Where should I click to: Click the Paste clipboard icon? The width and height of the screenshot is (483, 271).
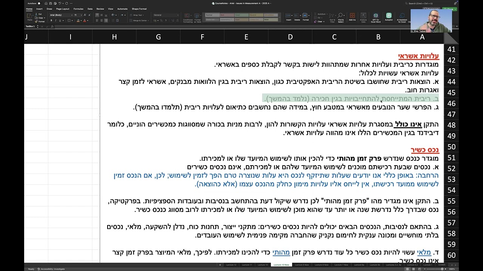click(x=29, y=16)
